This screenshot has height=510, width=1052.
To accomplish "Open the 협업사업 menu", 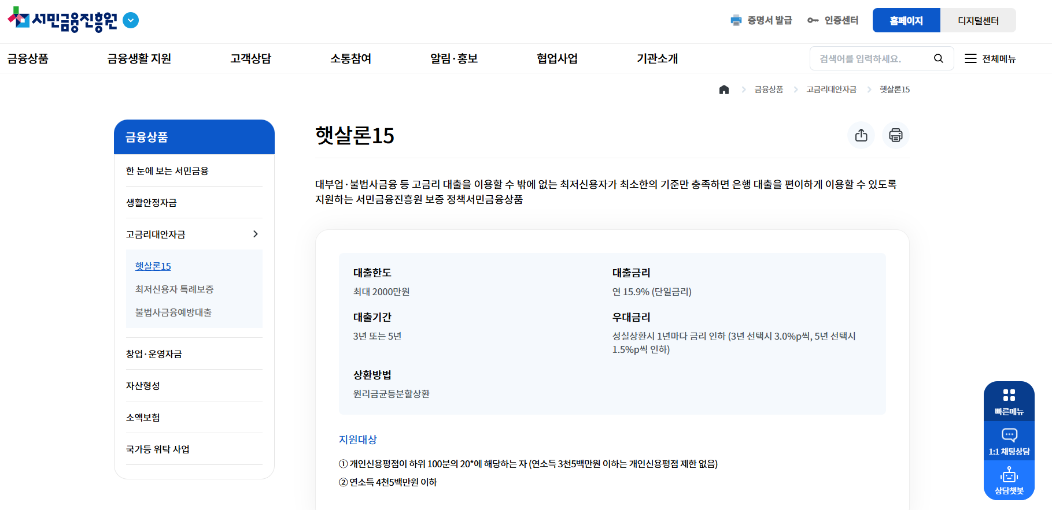I will 557,58.
